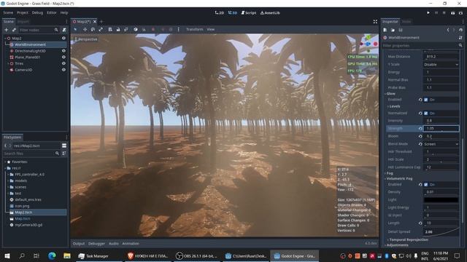Reset the Bloom value
Screen dimensions: 467x262
(x=420, y=136)
